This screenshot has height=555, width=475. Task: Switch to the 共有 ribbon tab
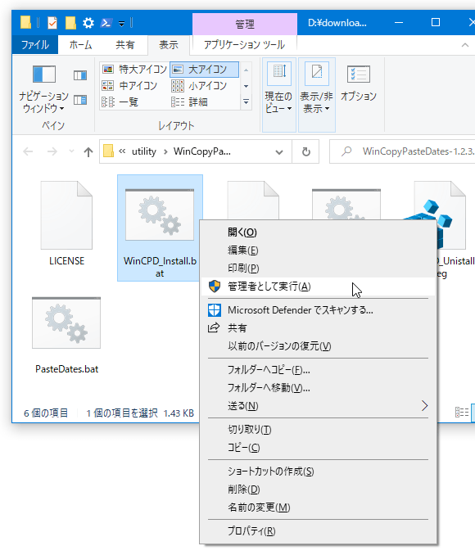pyautogui.click(x=125, y=45)
